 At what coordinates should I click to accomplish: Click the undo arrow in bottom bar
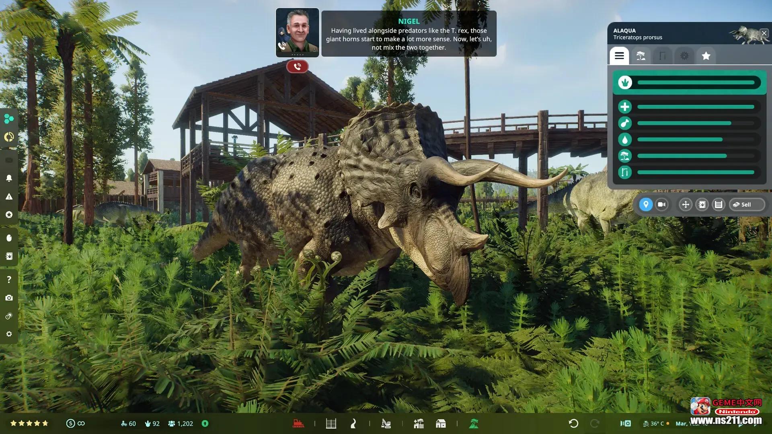click(x=573, y=423)
